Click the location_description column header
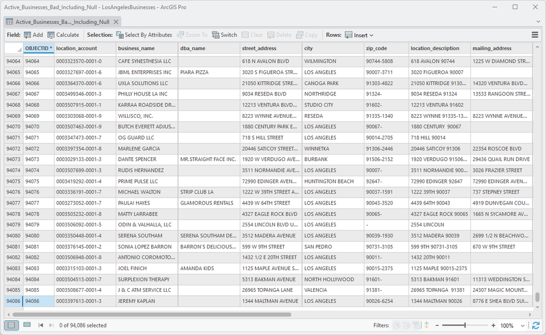The width and height of the screenshot is (546, 335). [x=439, y=49]
